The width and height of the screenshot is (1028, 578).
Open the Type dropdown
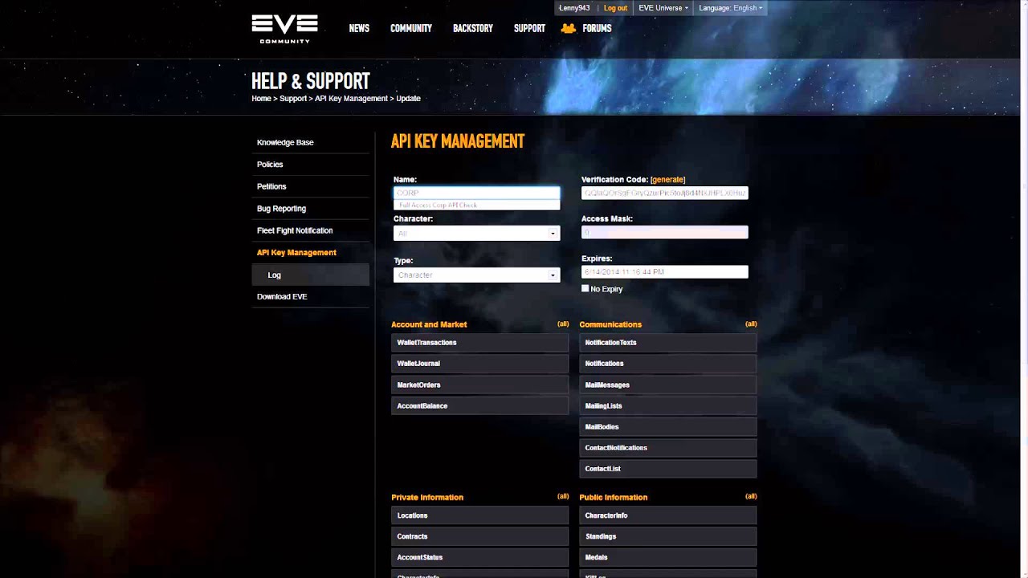pyautogui.click(x=476, y=275)
